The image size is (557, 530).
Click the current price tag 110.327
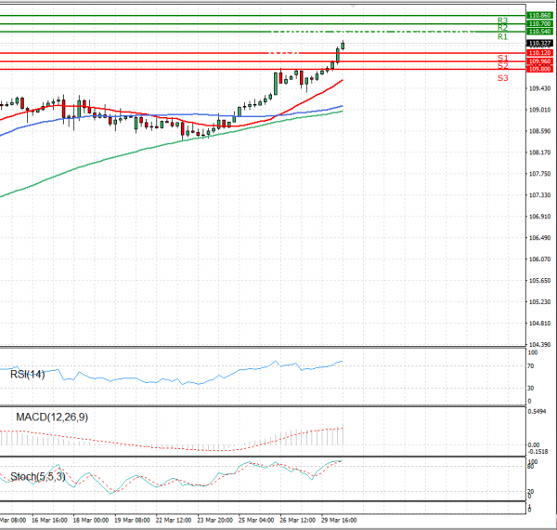coord(538,43)
